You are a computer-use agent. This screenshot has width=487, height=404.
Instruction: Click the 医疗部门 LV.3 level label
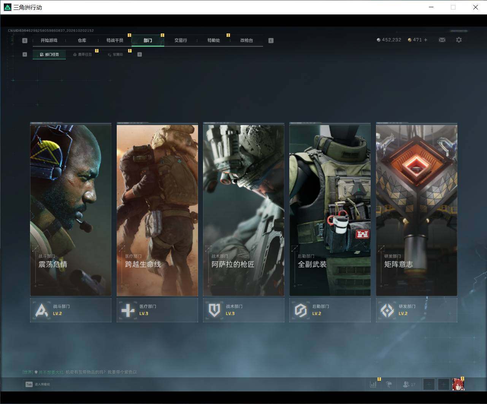[x=144, y=314]
